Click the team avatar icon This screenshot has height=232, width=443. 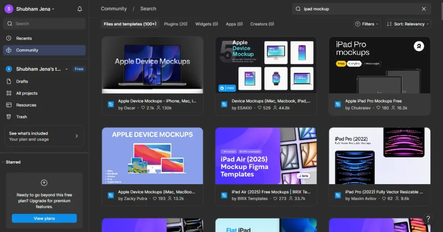point(9,69)
